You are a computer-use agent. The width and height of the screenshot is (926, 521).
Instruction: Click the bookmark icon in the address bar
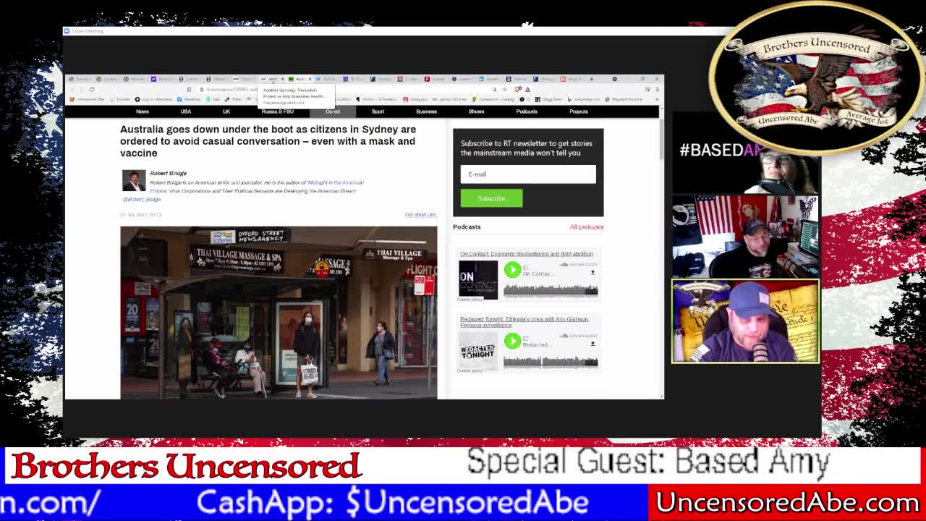(189, 89)
